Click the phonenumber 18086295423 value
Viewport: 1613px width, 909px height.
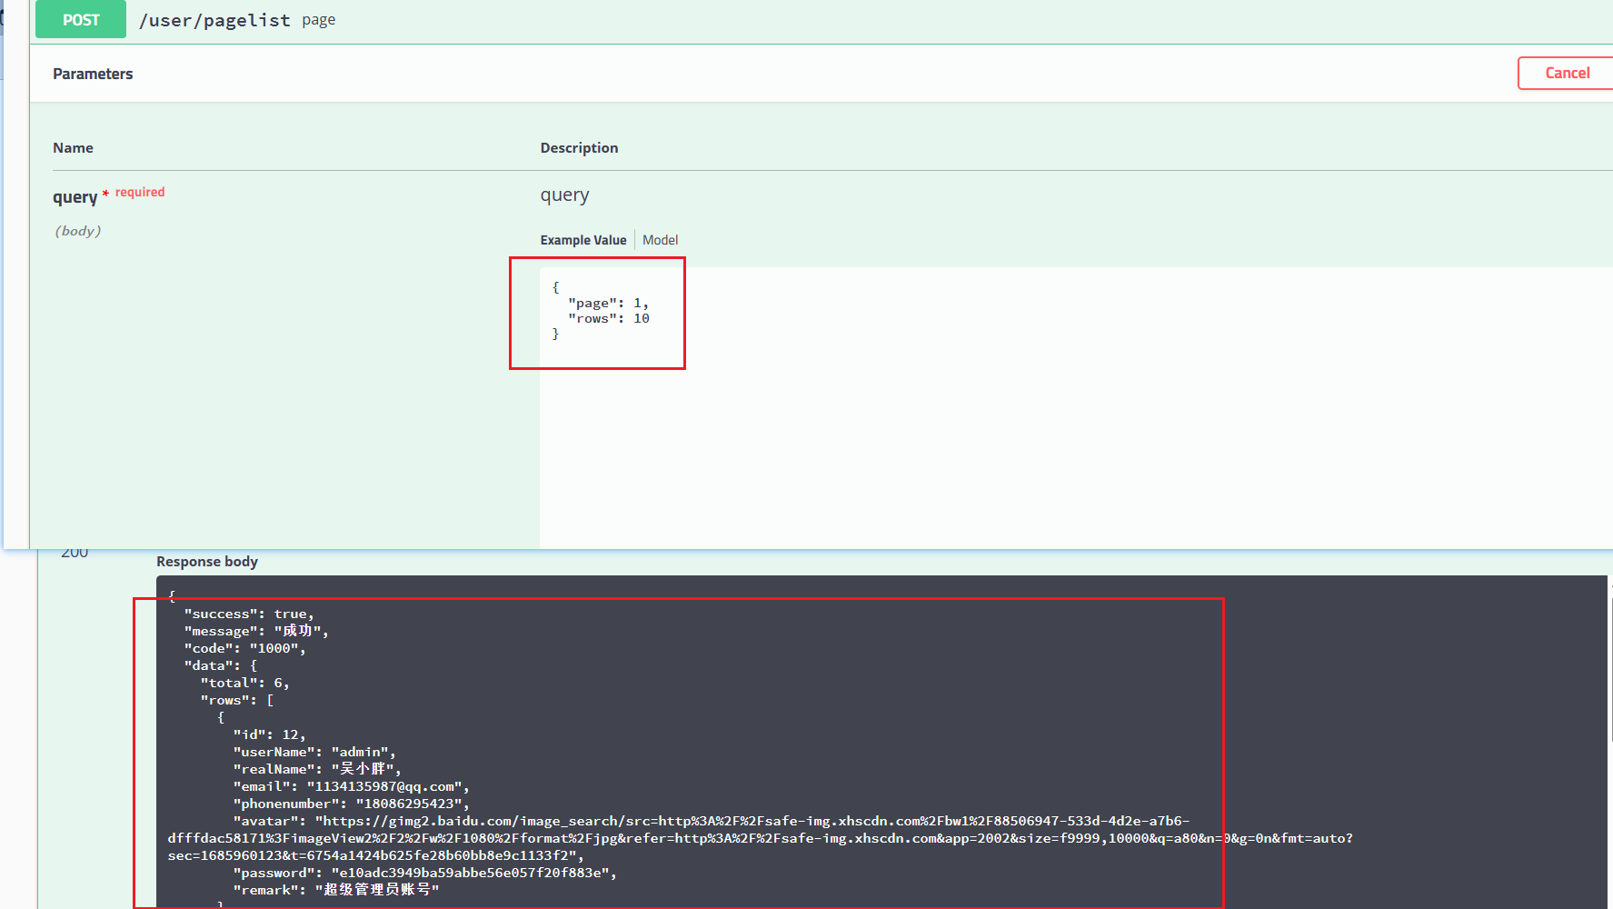tap(409, 804)
